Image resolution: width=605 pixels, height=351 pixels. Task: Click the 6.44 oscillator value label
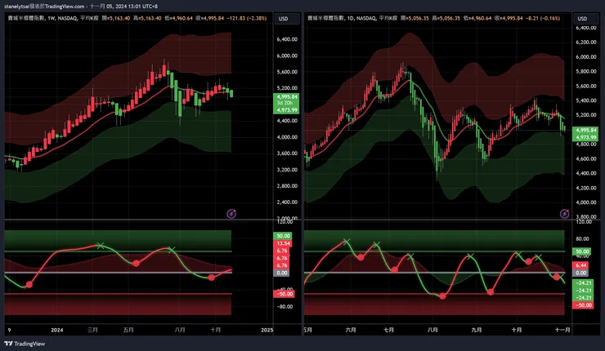tap(581, 265)
